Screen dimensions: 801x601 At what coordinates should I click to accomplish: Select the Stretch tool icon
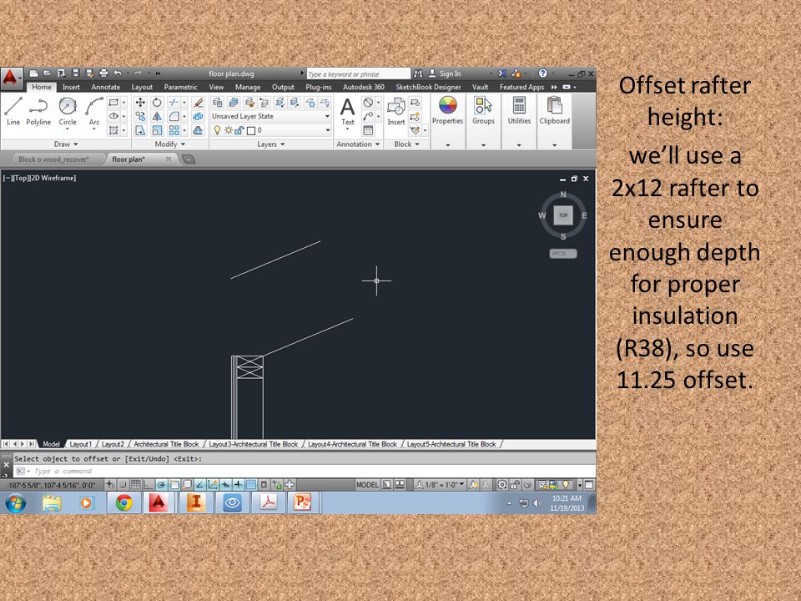coord(140,130)
